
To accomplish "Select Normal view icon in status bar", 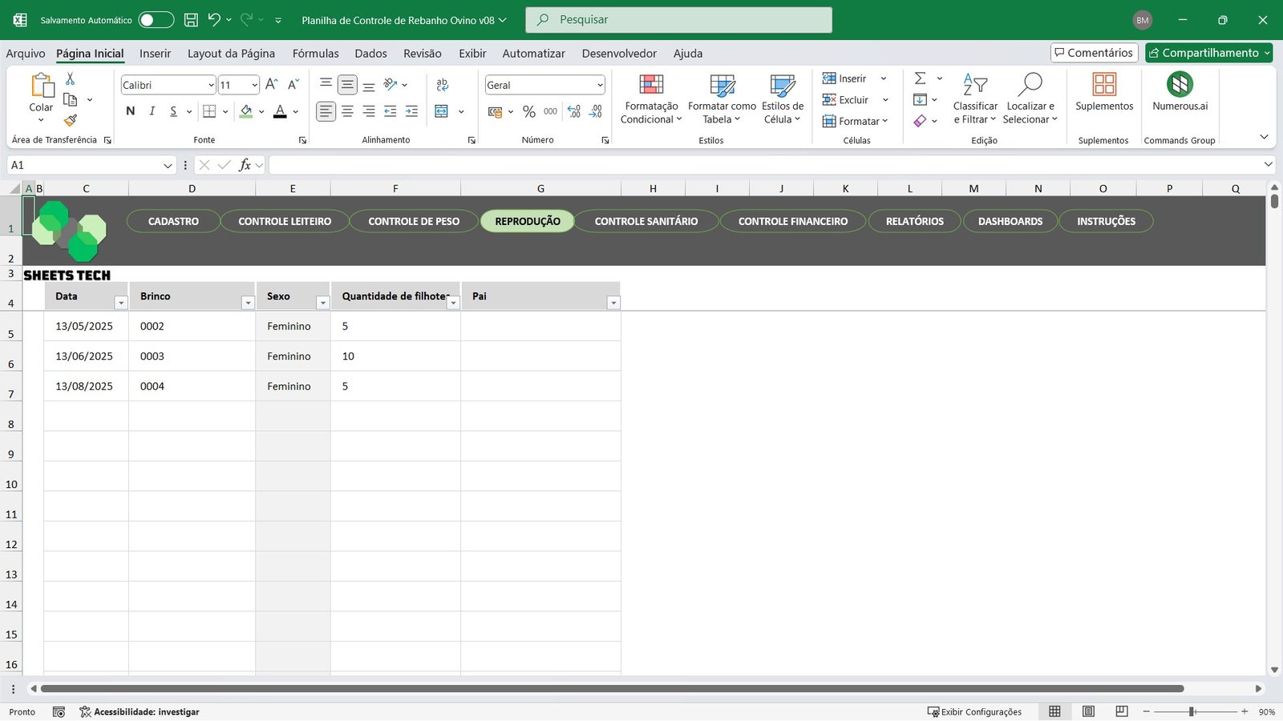I will [x=1054, y=711].
